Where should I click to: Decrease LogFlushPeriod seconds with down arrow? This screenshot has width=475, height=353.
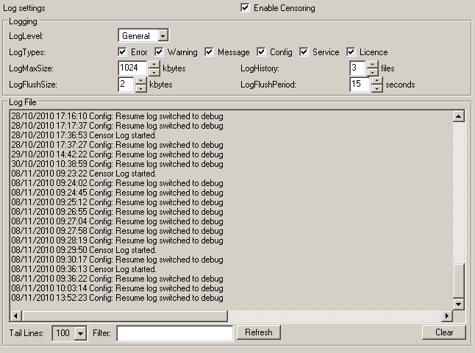point(377,88)
